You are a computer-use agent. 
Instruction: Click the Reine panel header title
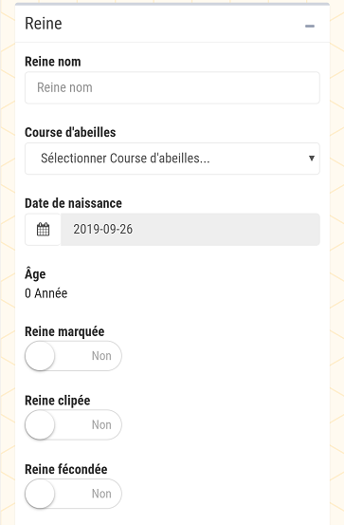(44, 24)
